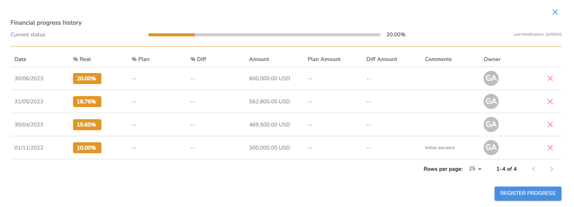Delete the 31/05/2023 progress entry
Viewport: 574px width, 207px height.
550,101
